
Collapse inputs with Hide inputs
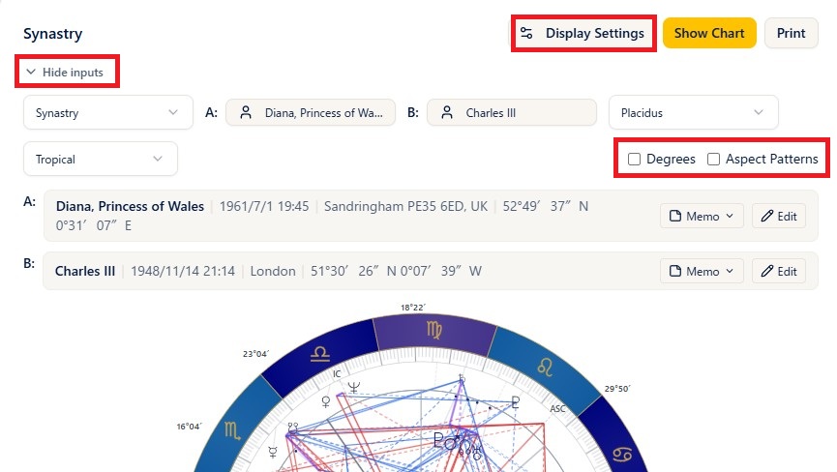pyautogui.click(x=65, y=72)
